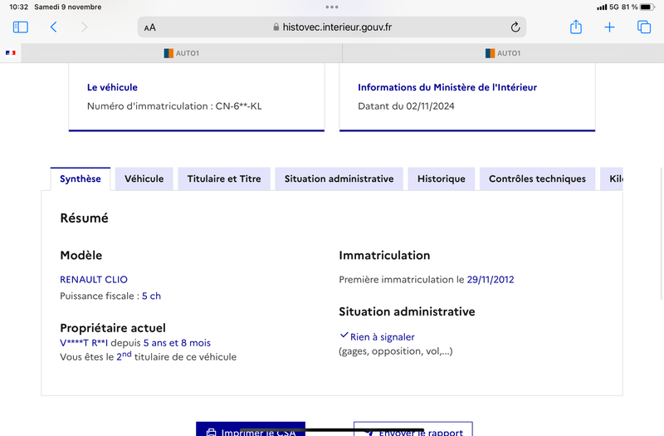Click the Immatriculation heading
664x436 pixels.
click(384, 255)
